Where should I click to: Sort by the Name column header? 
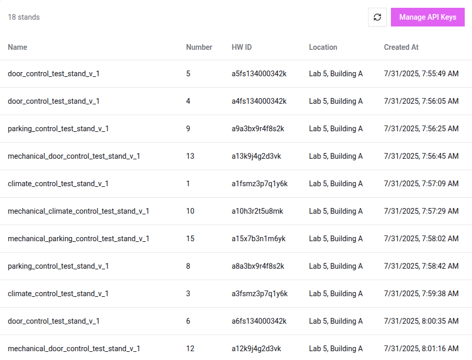click(x=18, y=47)
